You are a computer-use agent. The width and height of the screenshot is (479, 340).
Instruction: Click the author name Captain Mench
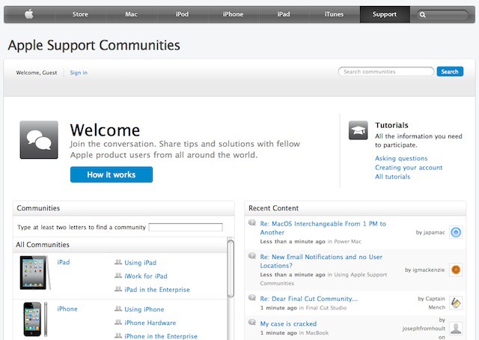click(435, 303)
